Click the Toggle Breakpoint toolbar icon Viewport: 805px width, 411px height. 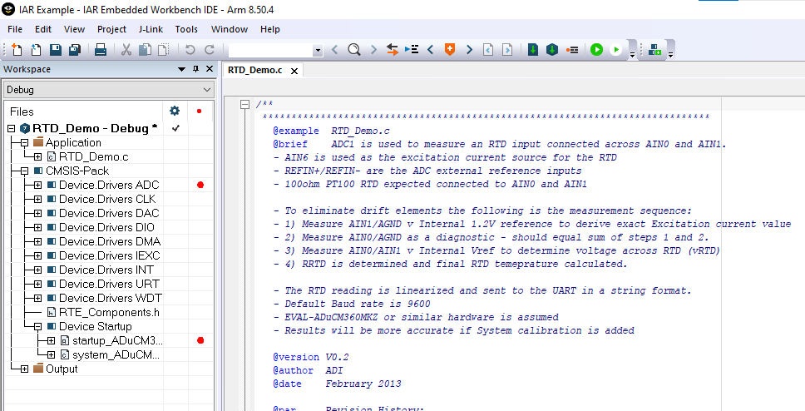[x=572, y=50]
